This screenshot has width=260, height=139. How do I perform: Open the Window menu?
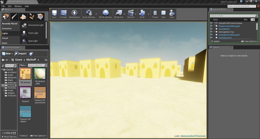tap(18, 6)
